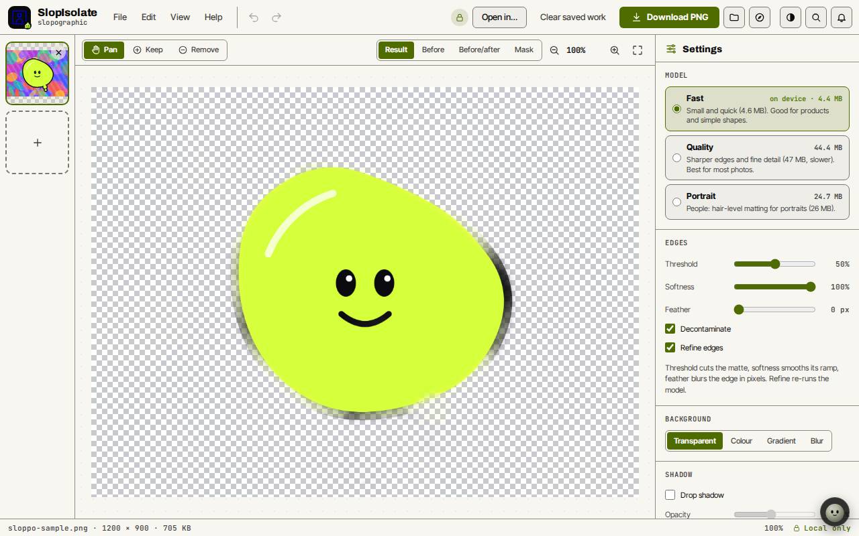Select the Pan hand tool

click(104, 50)
